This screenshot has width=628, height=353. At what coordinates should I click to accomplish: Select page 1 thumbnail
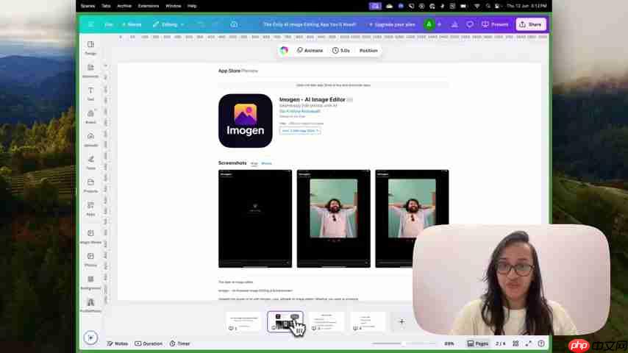(x=244, y=321)
